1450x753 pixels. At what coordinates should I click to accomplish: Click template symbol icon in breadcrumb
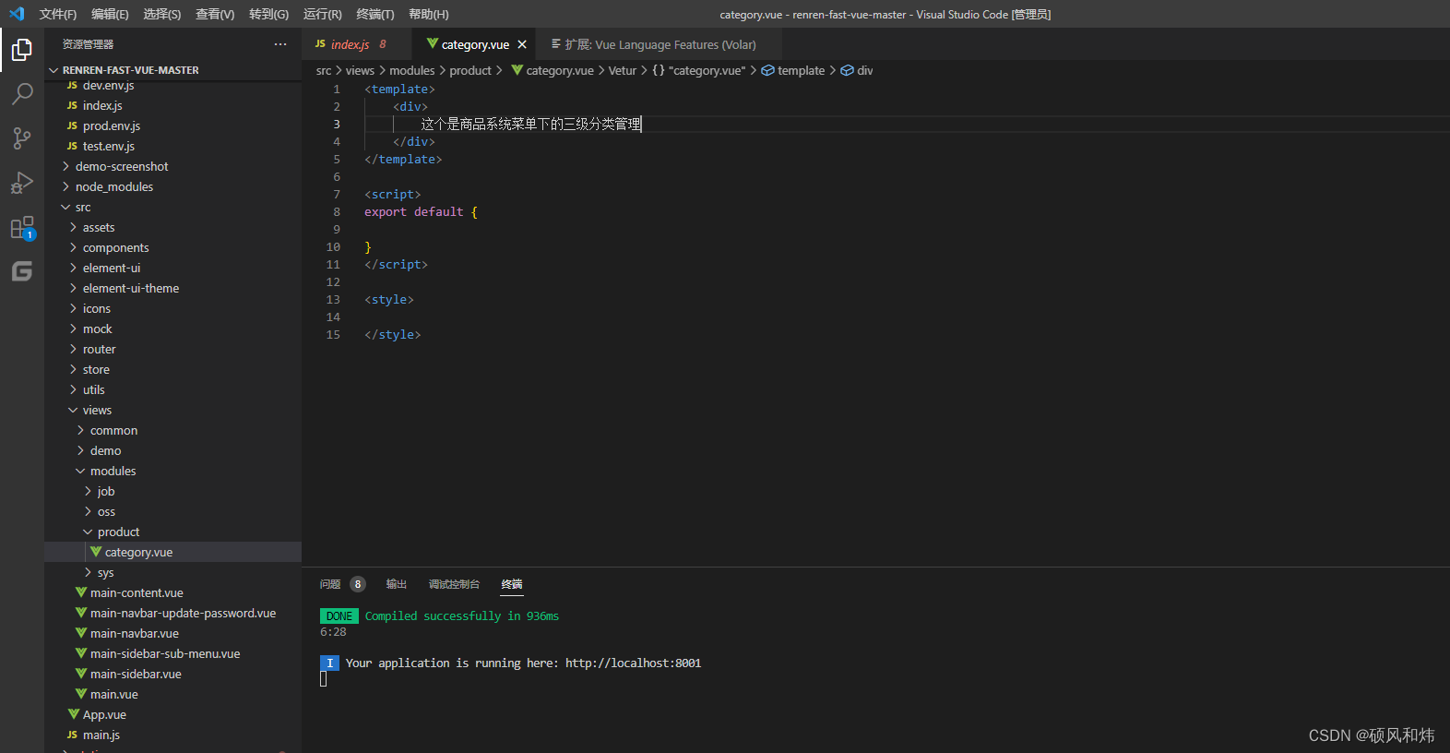point(767,70)
